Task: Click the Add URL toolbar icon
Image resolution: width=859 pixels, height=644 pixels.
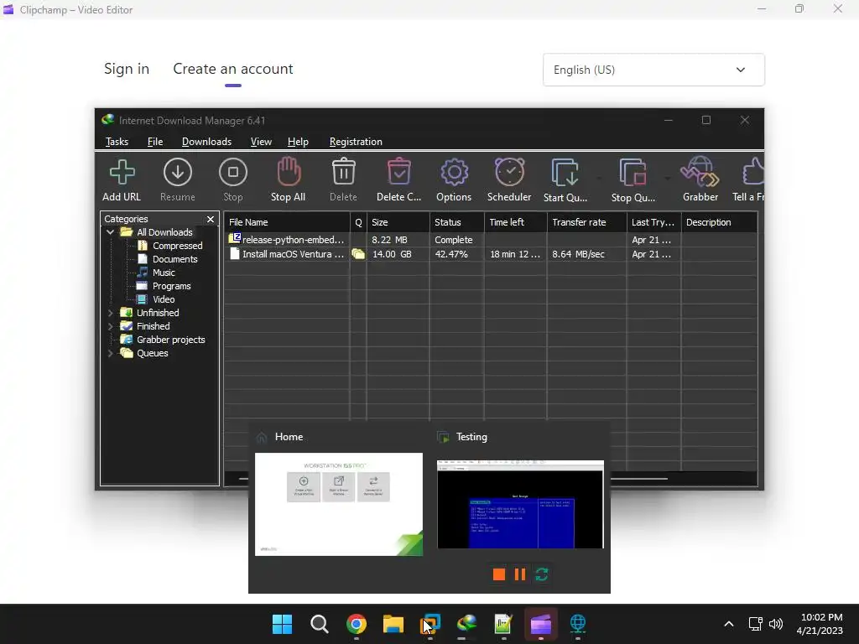Action: (122, 180)
